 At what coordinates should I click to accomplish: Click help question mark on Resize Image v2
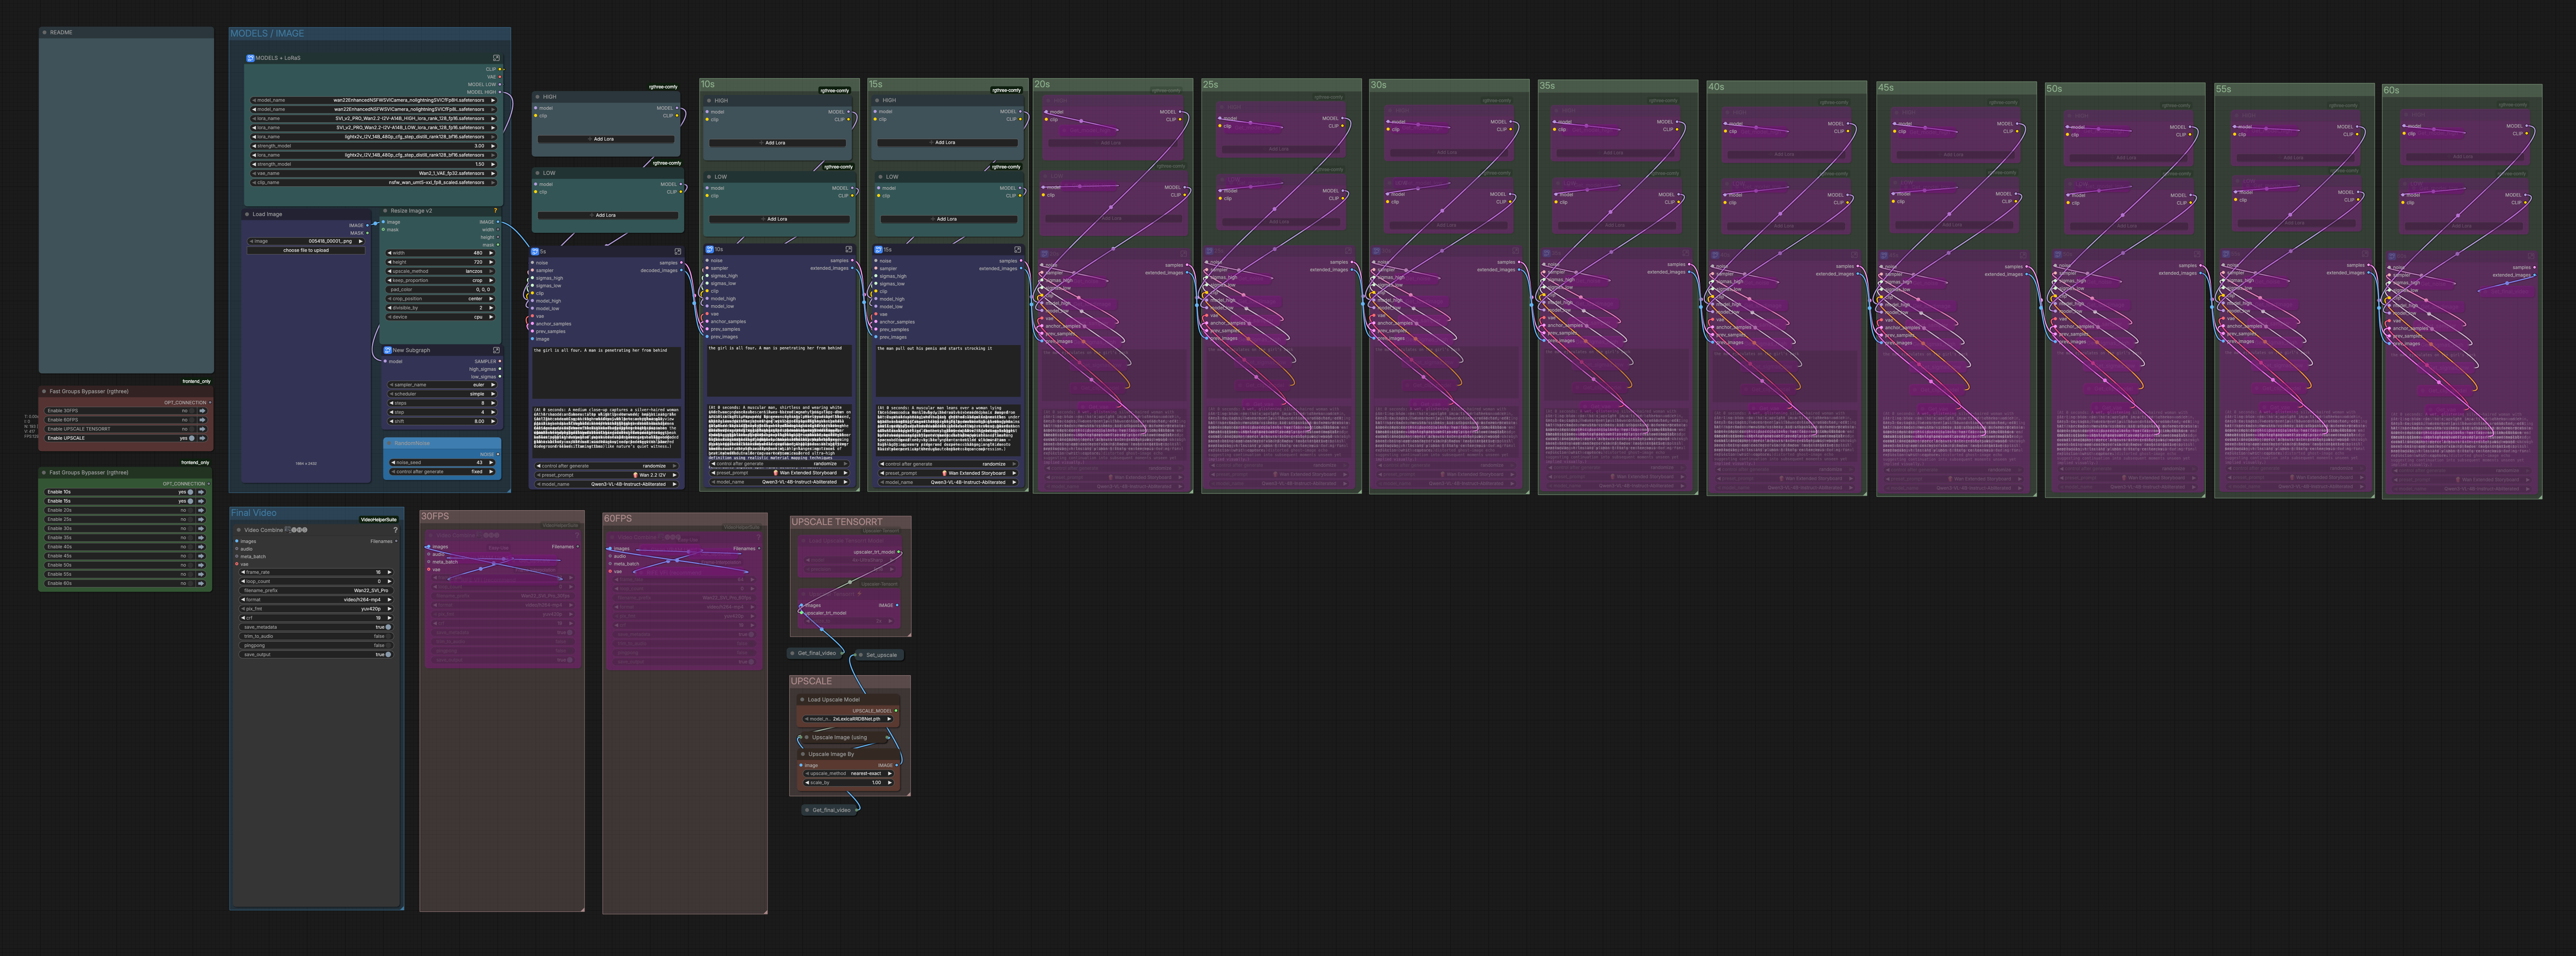495,211
